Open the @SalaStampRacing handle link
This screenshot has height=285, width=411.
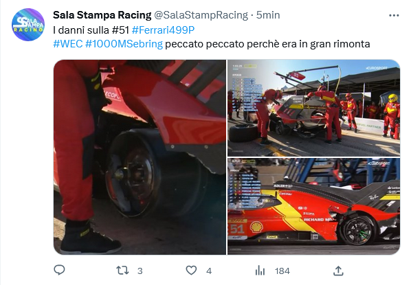coord(201,15)
